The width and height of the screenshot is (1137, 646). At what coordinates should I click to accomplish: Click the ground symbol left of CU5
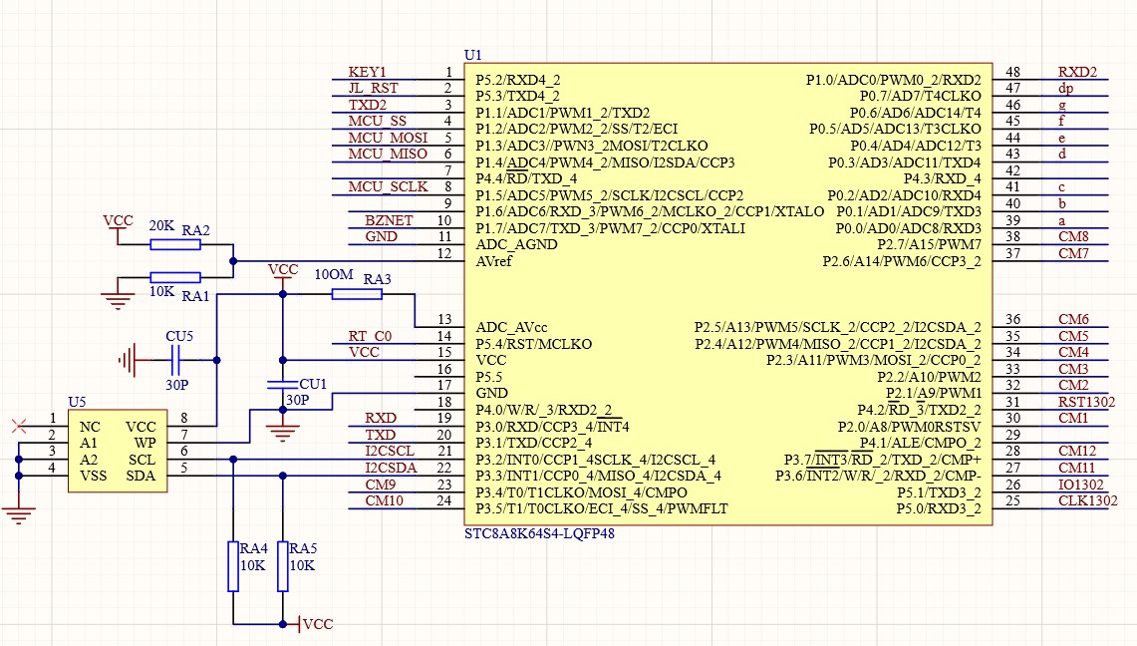(x=128, y=360)
